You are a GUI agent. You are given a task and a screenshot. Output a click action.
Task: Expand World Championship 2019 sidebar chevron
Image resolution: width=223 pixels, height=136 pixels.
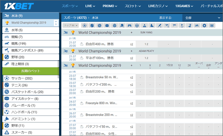click(56, 23)
